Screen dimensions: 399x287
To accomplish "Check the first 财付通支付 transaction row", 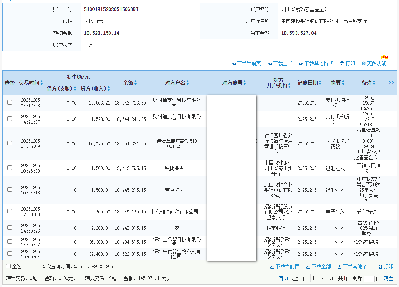I will pos(9,102).
